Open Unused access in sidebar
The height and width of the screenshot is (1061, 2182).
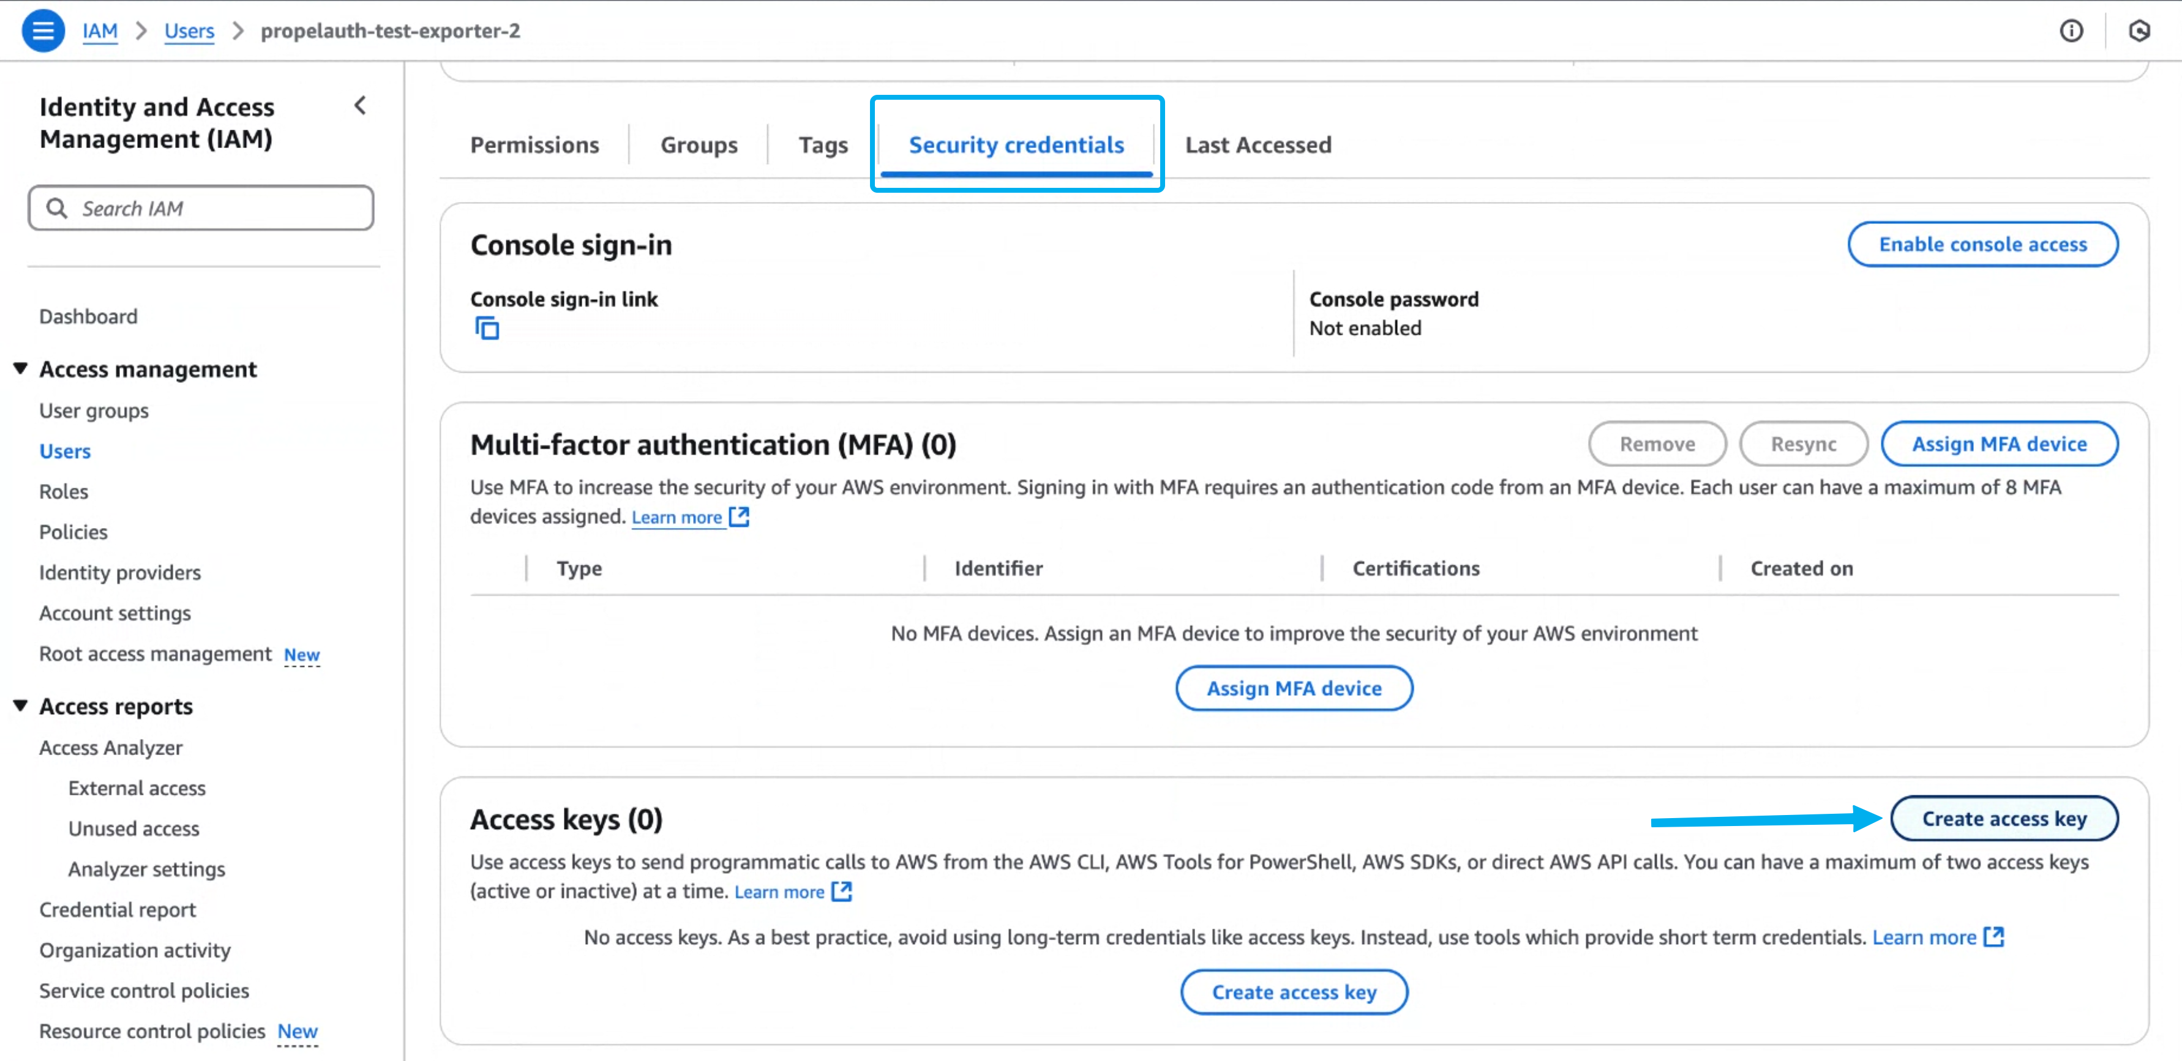(x=134, y=829)
